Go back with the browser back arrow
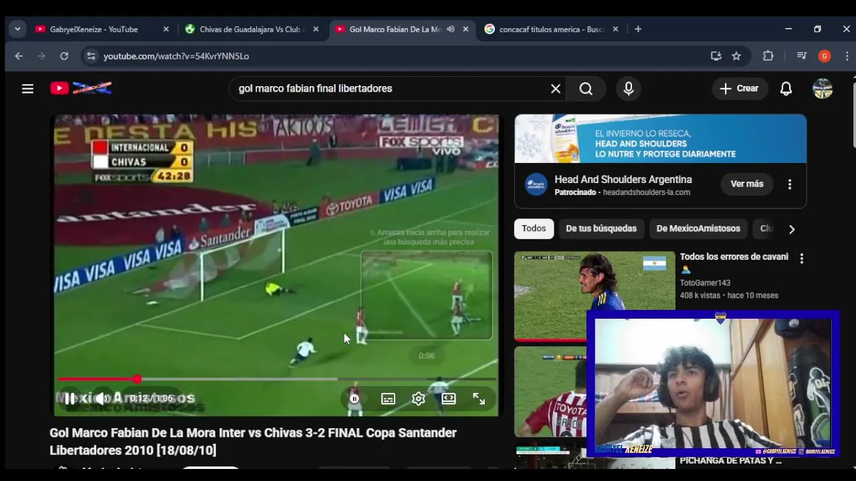The width and height of the screenshot is (856, 481). [19, 56]
